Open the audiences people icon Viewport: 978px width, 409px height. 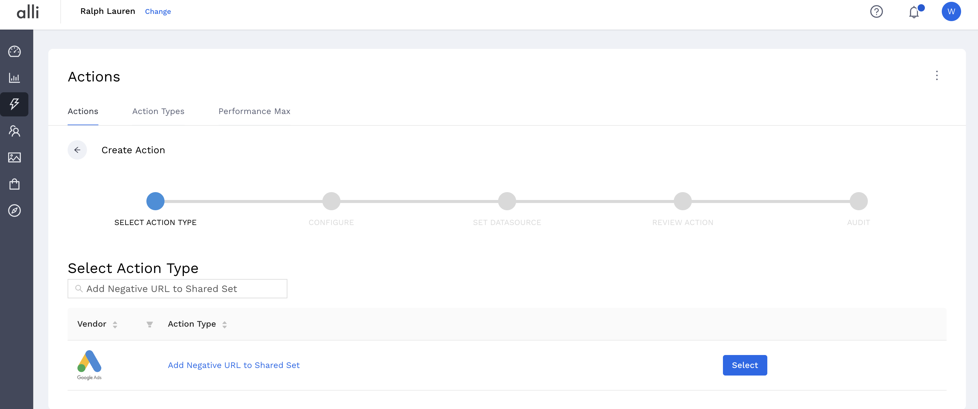coord(14,131)
